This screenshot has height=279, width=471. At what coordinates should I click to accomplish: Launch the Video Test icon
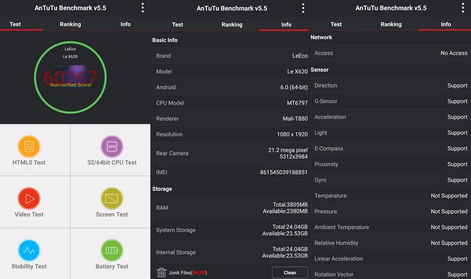coord(29,198)
